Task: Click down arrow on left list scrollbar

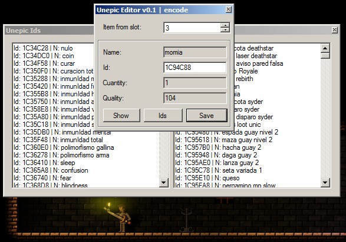Action: point(164,183)
